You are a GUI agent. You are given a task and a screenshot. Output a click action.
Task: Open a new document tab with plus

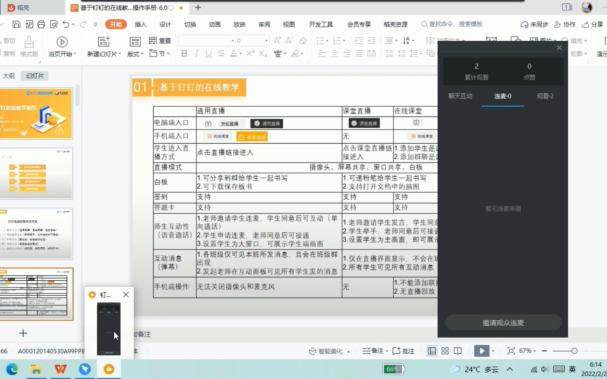tap(198, 7)
